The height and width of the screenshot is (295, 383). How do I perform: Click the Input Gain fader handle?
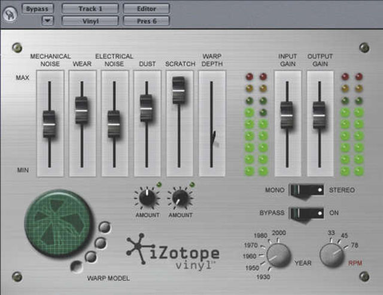tap(287, 115)
